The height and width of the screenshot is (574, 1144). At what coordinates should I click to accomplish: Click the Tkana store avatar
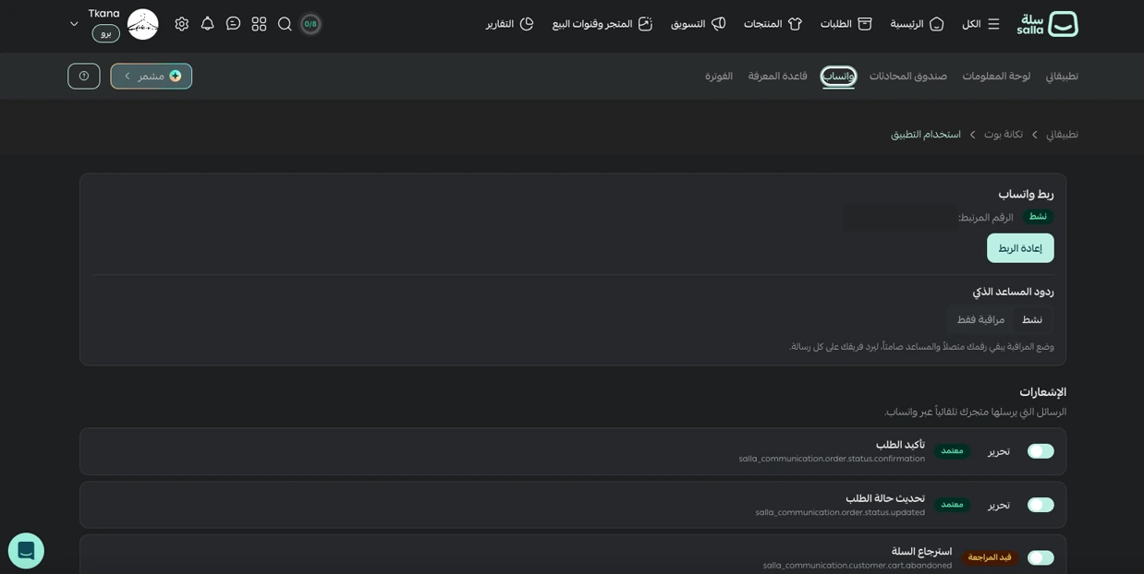pyautogui.click(x=142, y=24)
